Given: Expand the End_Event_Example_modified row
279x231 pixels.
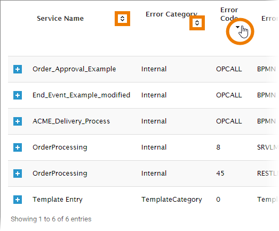Looking at the screenshot, I should [18, 95].
